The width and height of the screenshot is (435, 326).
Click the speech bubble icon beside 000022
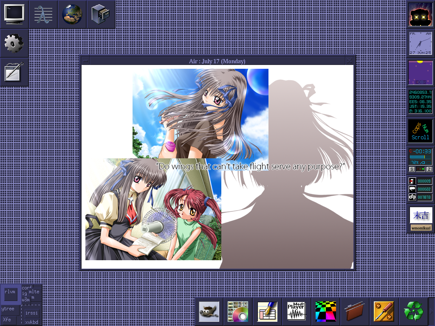click(x=412, y=189)
